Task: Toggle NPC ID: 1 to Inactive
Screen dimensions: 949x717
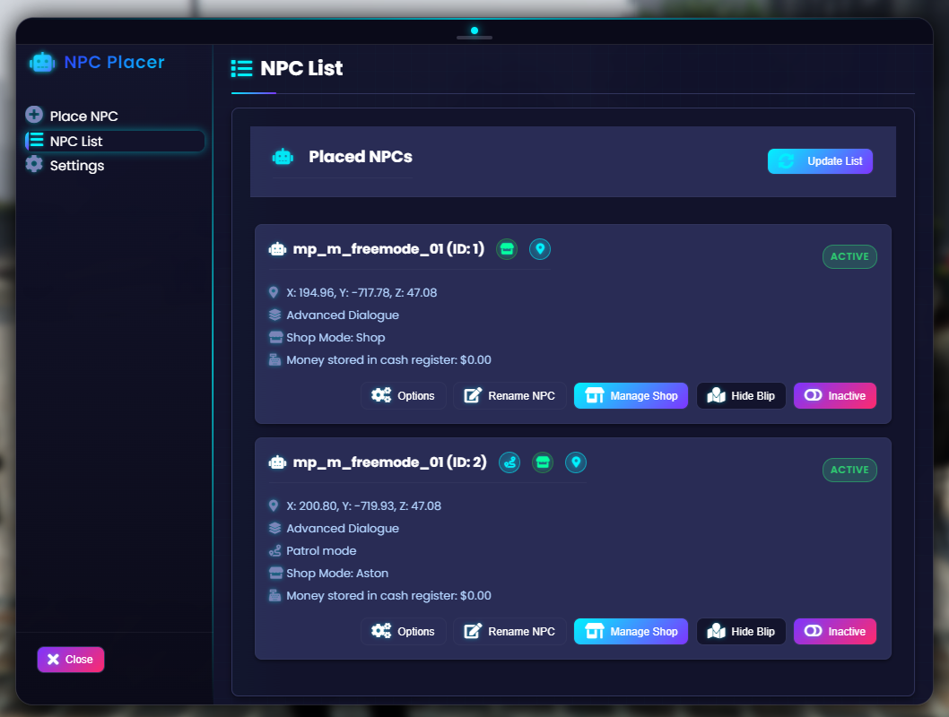Action: coord(834,396)
